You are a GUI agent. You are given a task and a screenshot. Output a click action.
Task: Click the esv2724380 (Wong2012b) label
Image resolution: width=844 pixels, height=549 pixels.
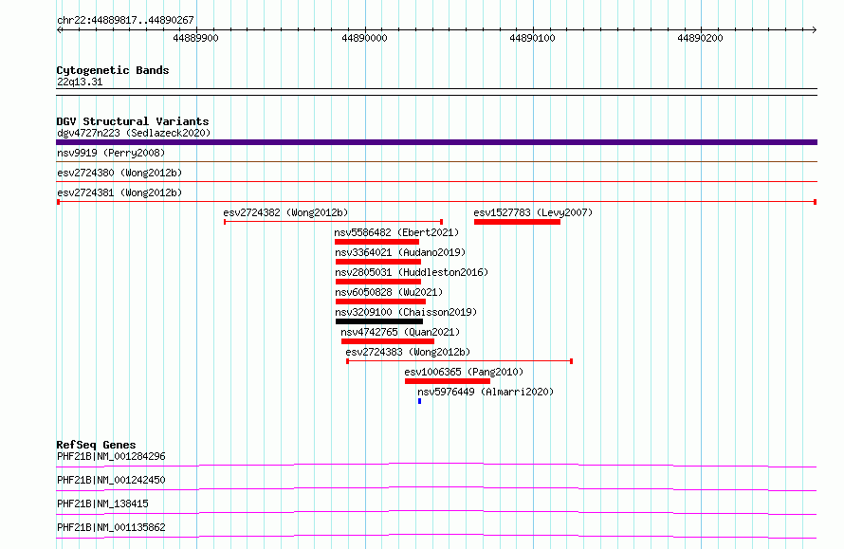click(x=119, y=173)
